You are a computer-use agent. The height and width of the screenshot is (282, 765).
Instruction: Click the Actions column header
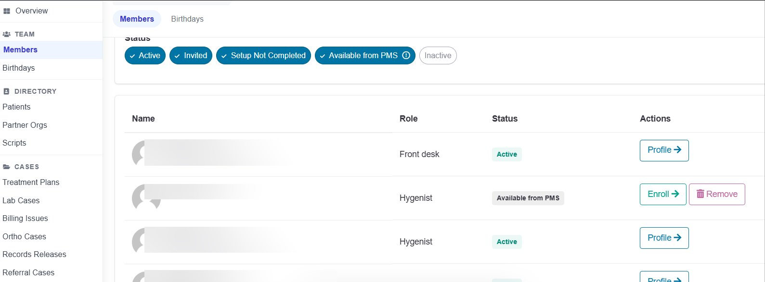(655, 119)
